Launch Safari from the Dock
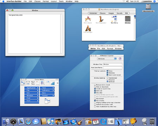The height and width of the screenshot is (126, 158). (x=28, y=121)
